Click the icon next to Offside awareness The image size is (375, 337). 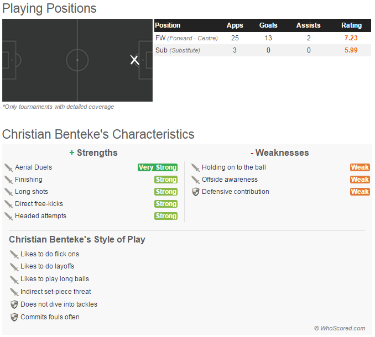pos(195,180)
